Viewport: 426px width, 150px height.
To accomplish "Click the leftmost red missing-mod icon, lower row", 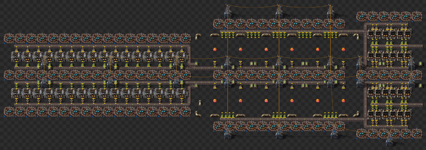I will click(x=215, y=101).
